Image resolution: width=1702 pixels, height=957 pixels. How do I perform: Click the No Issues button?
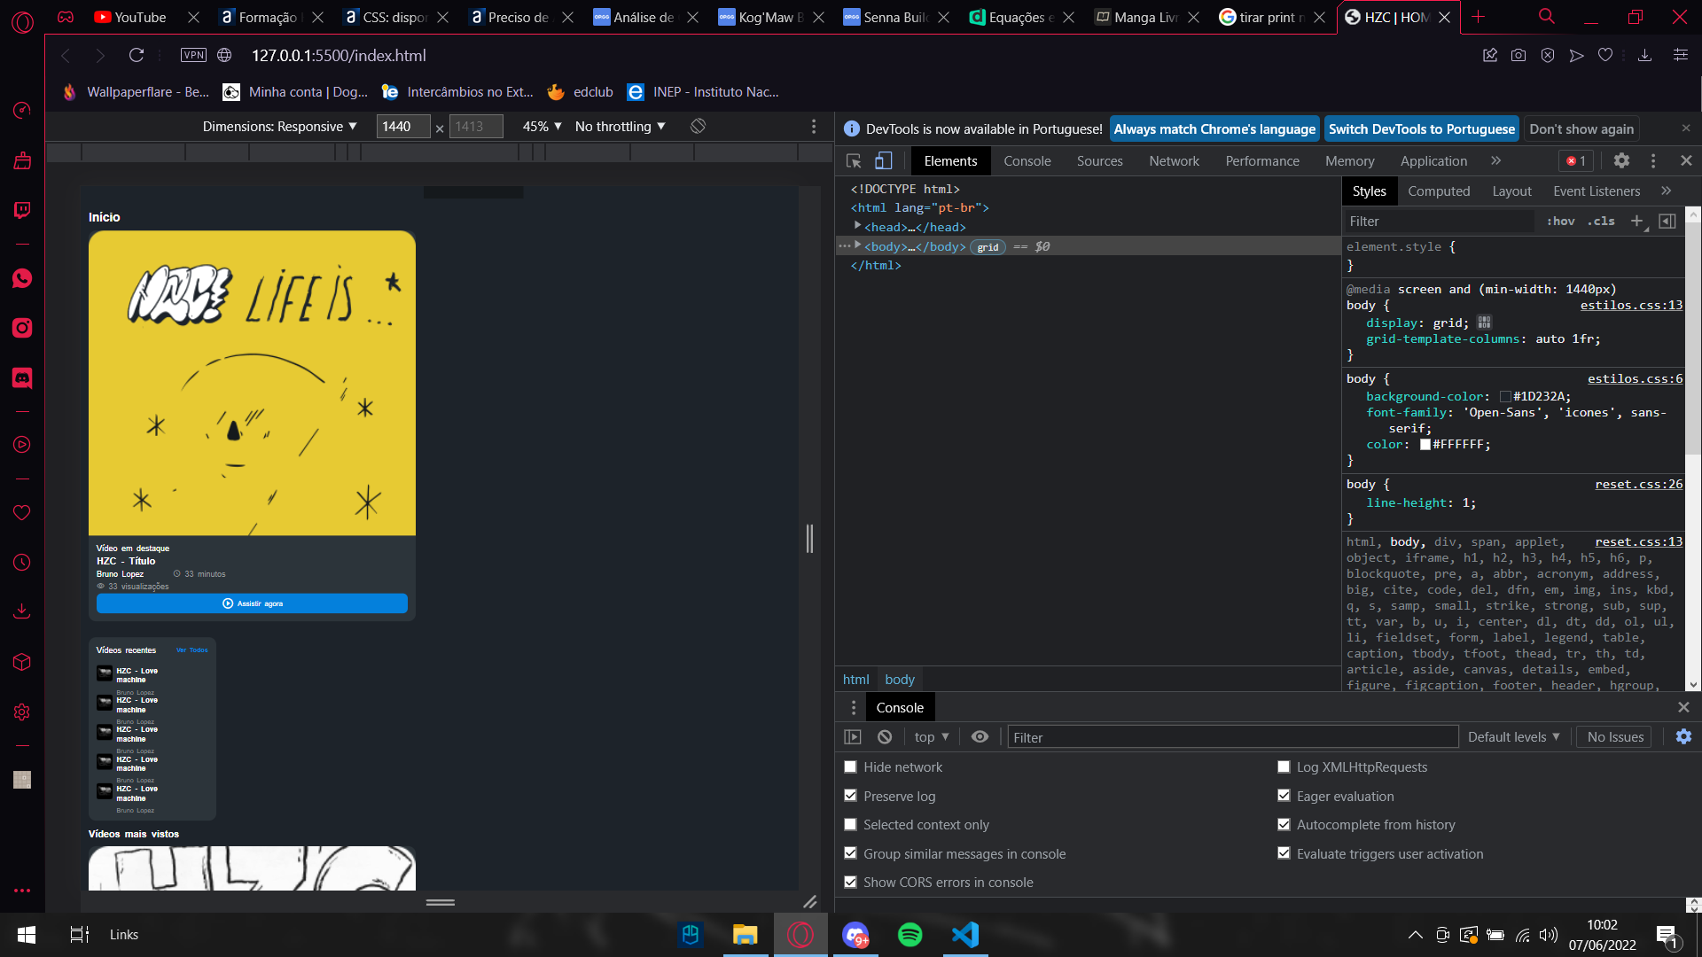1615,737
